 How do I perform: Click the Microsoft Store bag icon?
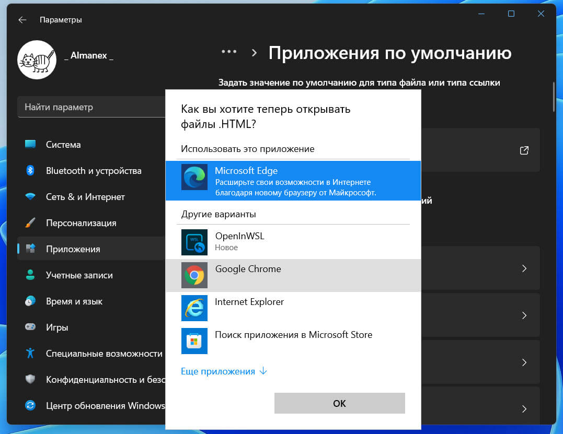coord(194,341)
